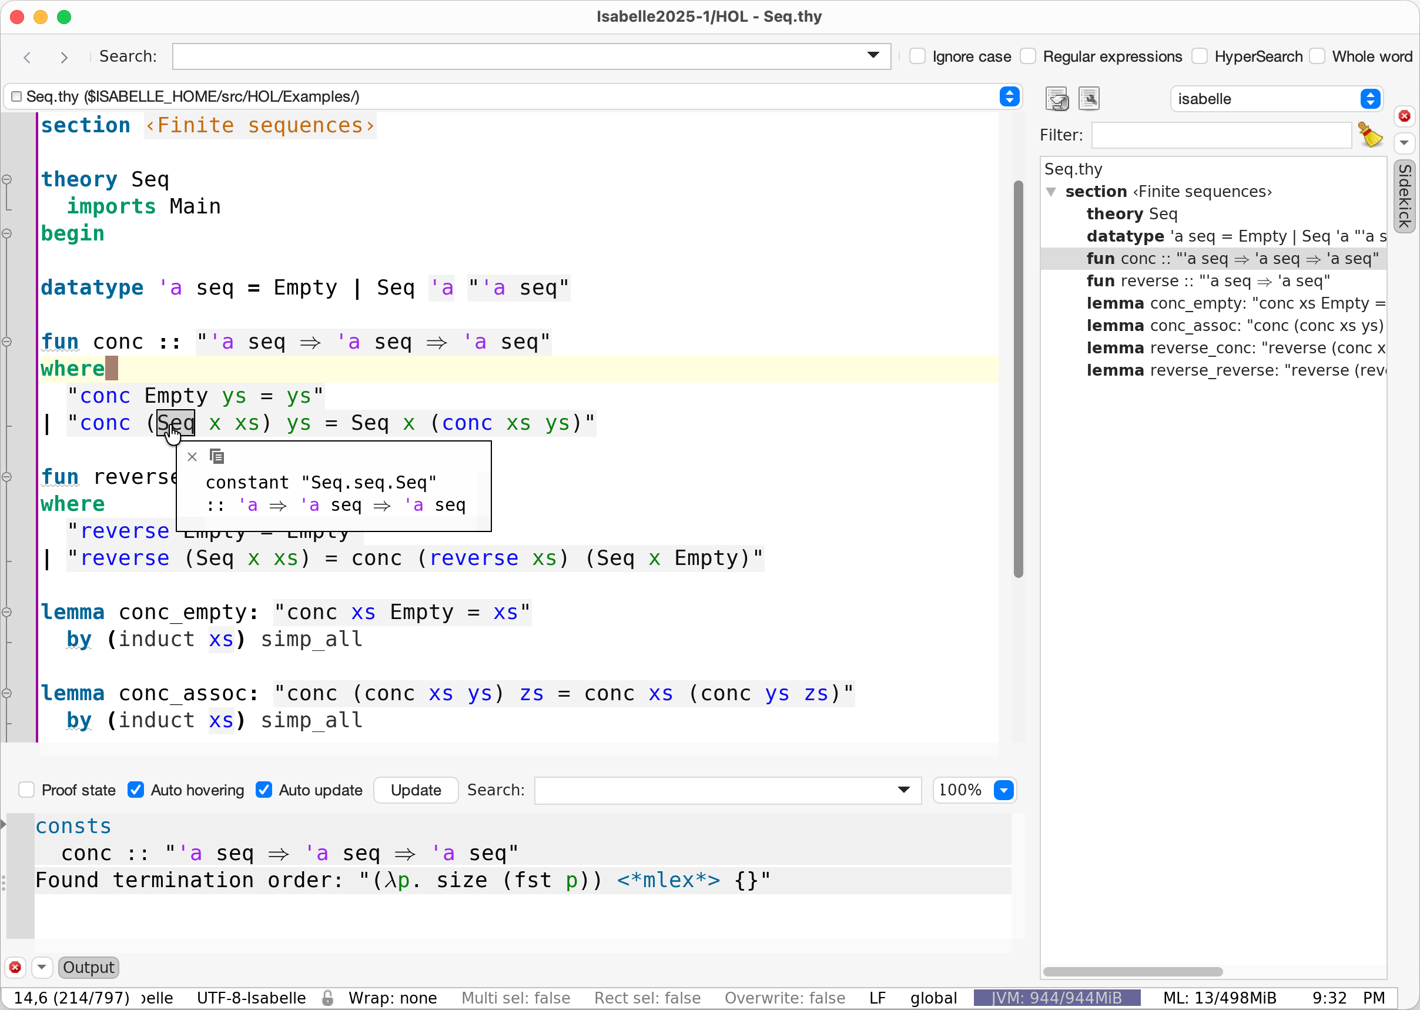
Task: Collapse the section Finite sequences tree node
Action: pyautogui.click(x=1051, y=192)
